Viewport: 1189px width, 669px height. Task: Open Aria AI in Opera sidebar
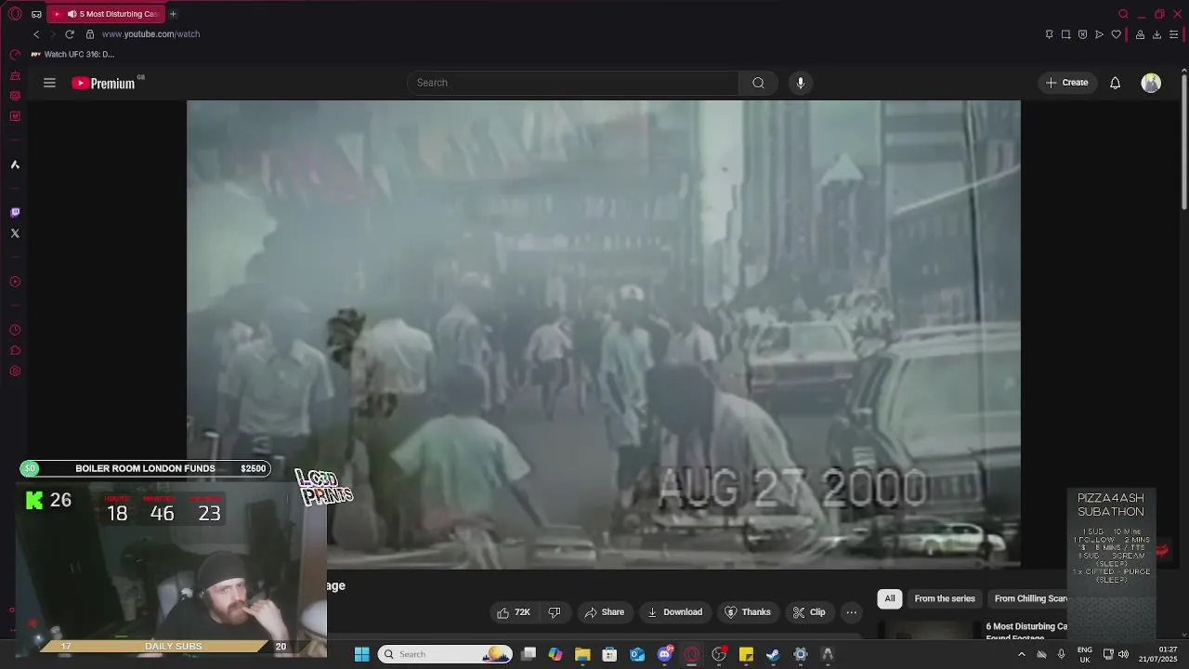tap(15, 164)
